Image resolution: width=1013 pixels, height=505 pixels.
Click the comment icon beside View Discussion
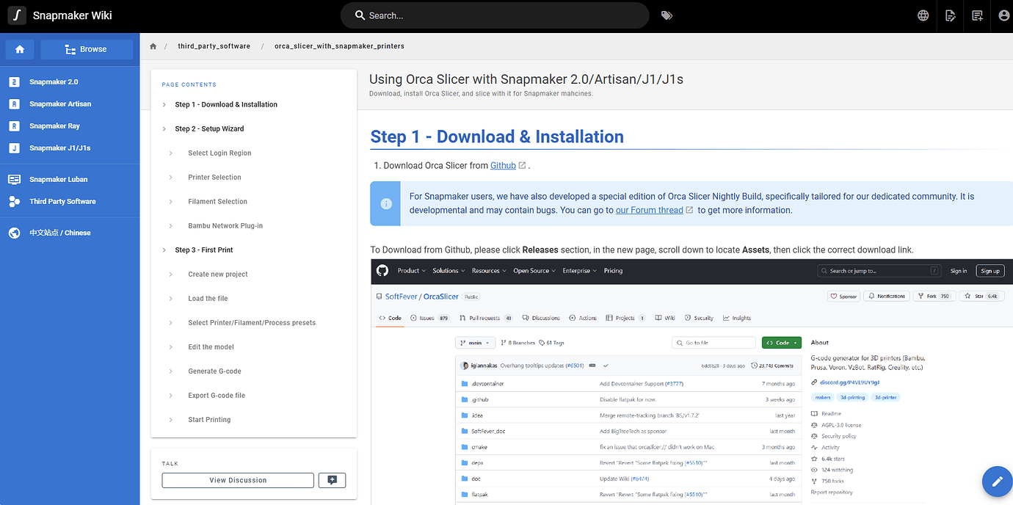click(x=332, y=480)
